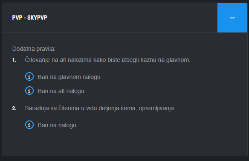The width and height of the screenshot is (249, 161).
Task: Select the Dodatna pravila heading text
Action: pos(34,49)
